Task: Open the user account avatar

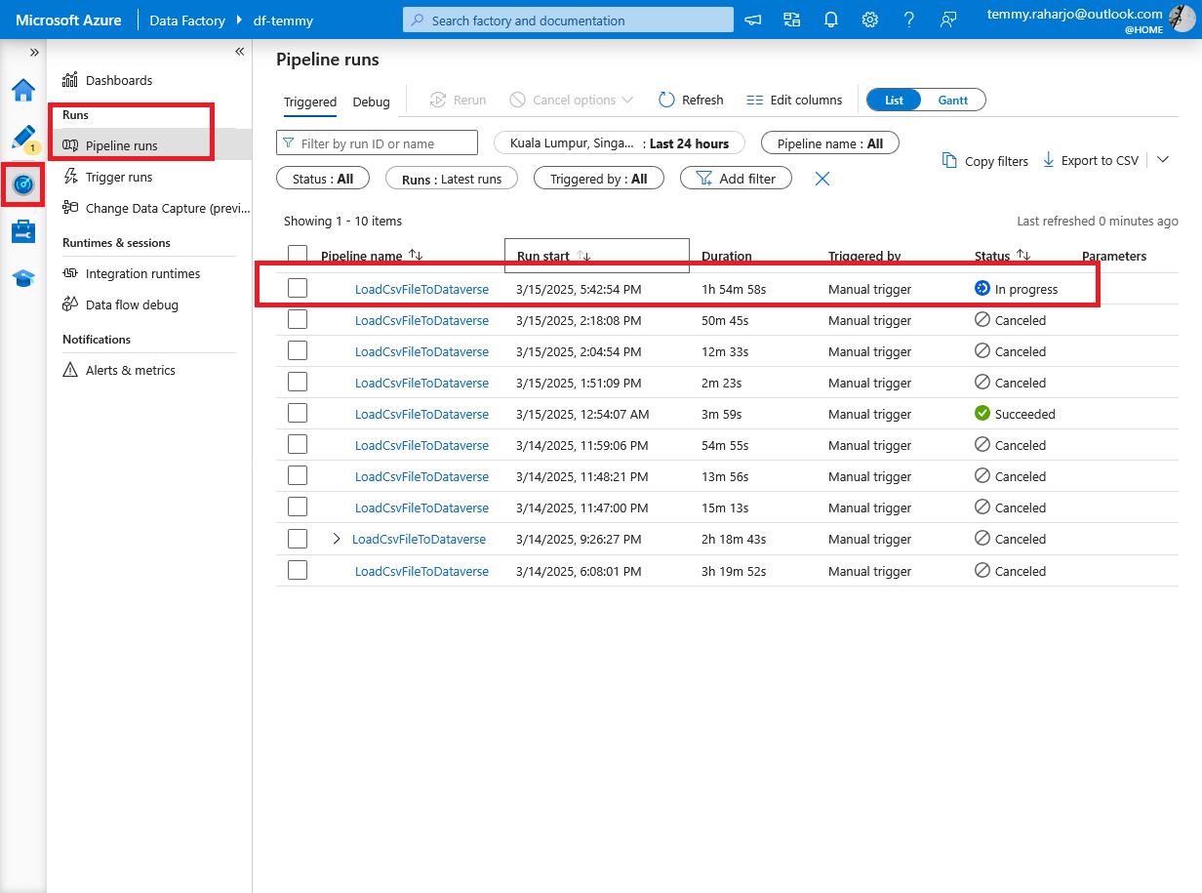Action: 1184,20
